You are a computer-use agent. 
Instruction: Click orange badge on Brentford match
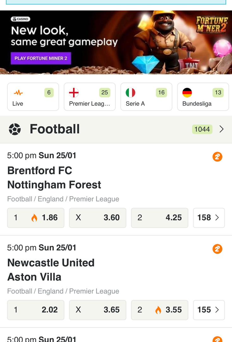point(217,157)
